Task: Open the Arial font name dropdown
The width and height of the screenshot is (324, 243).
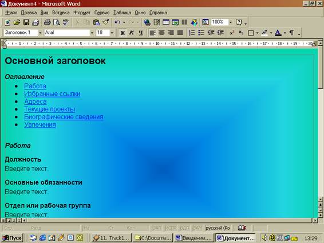Action: (x=92, y=33)
